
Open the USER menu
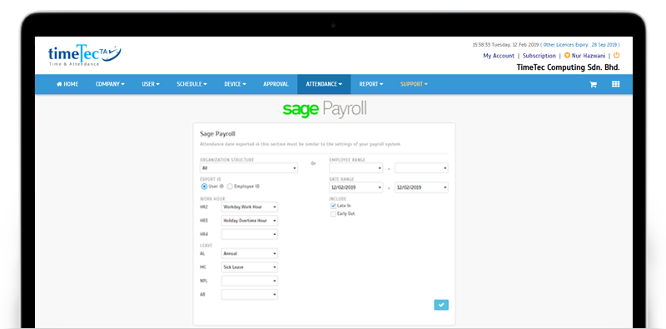click(x=151, y=84)
